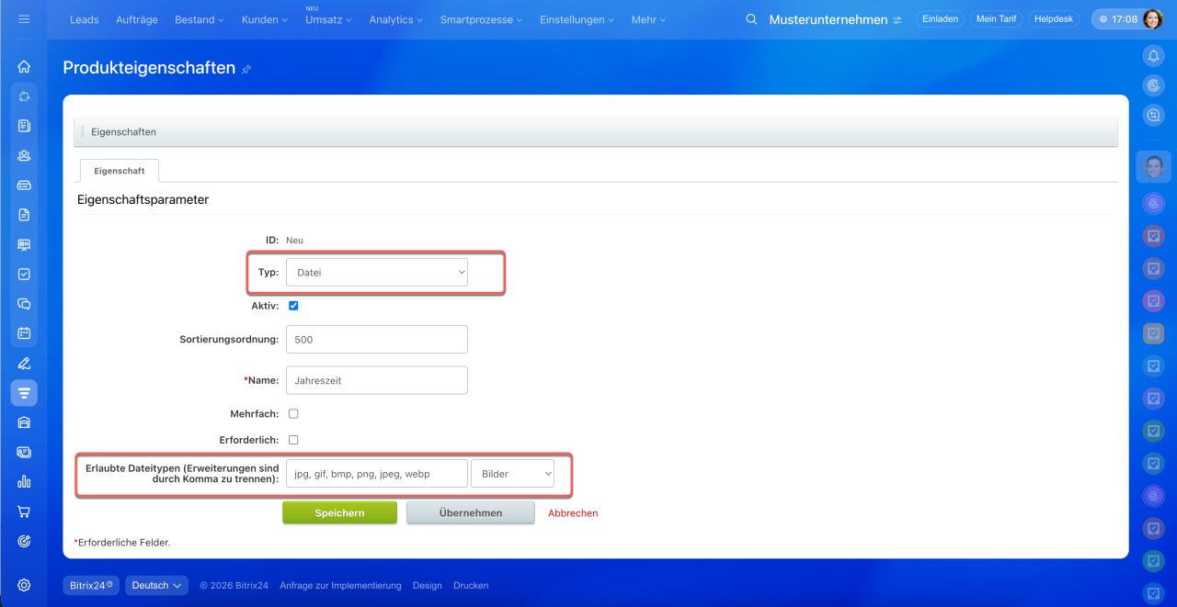Viewport: 1177px width, 607px height.
Task: Open the Leads menu item
Action: pyautogui.click(x=85, y=19)
